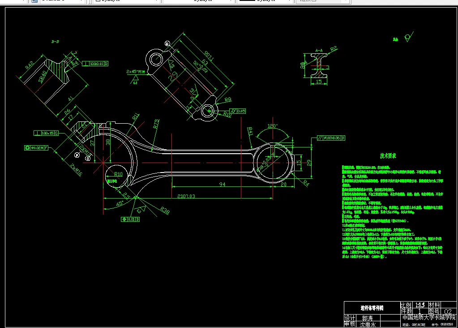This screenshot has width=458, height=328.
Task: Select the 技术要求 heading text
Action: point(388,156)
